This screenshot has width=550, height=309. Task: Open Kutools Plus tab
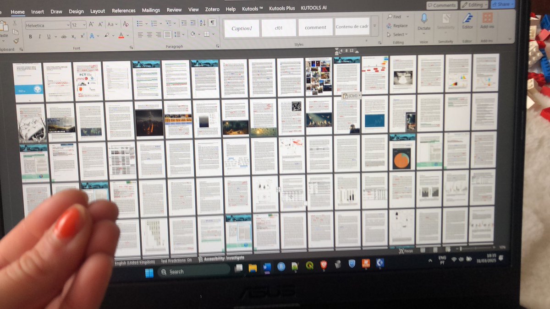point(282,8)
